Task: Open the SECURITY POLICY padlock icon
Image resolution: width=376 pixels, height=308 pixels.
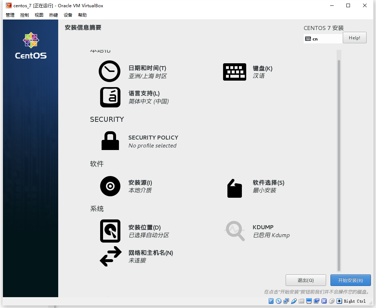Action: 110,141
